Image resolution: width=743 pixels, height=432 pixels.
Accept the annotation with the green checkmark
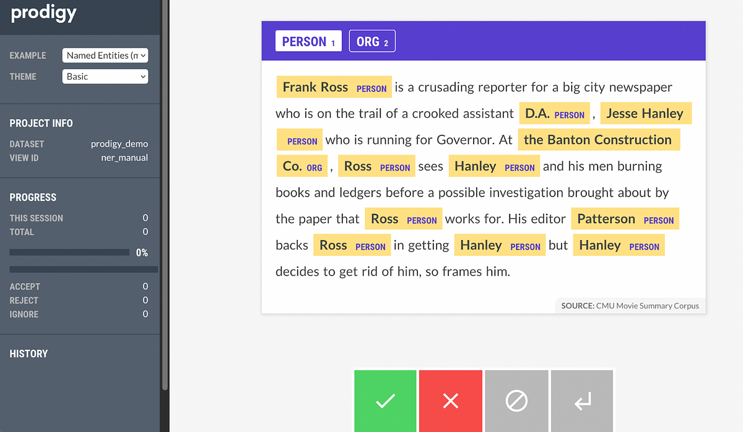(385, 400)
